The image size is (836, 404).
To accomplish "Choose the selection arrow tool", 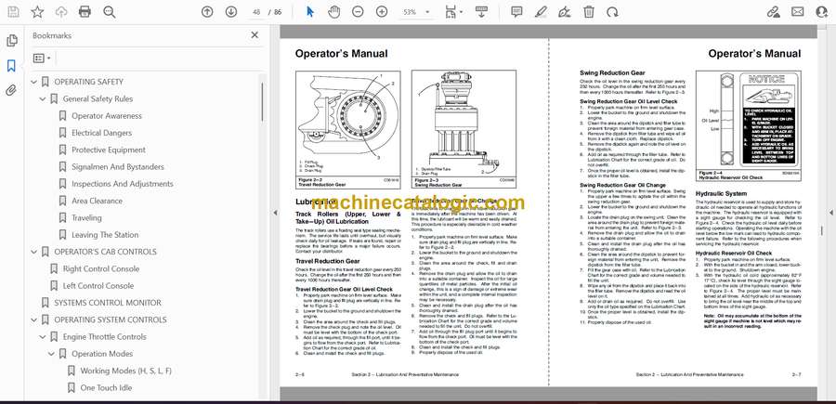I will point(310,12).
